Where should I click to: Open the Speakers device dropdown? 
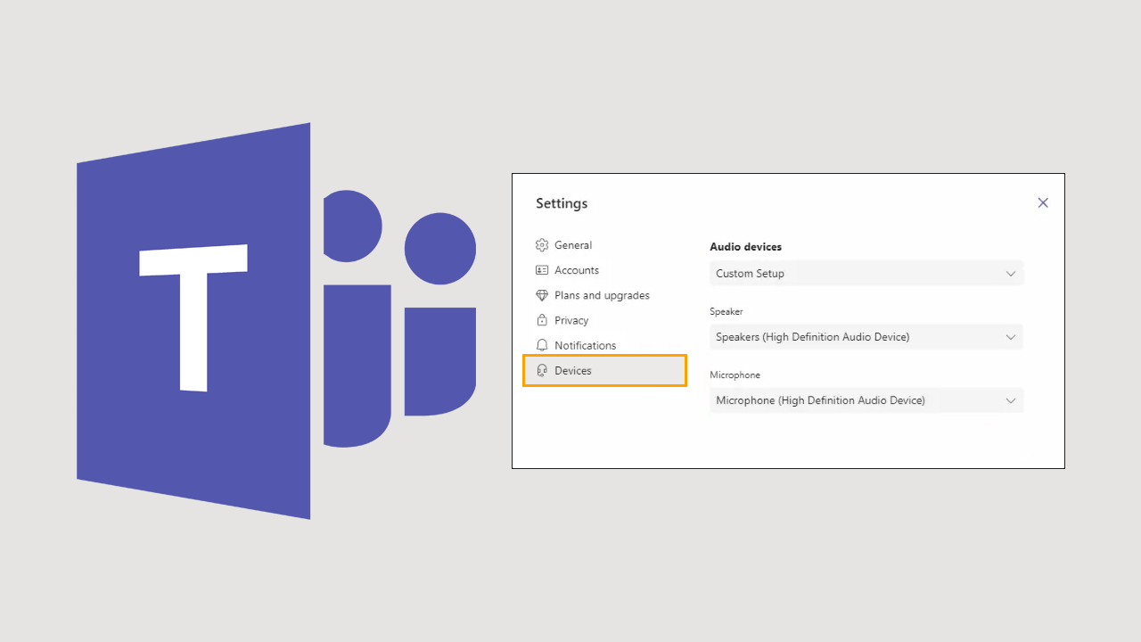866,337
